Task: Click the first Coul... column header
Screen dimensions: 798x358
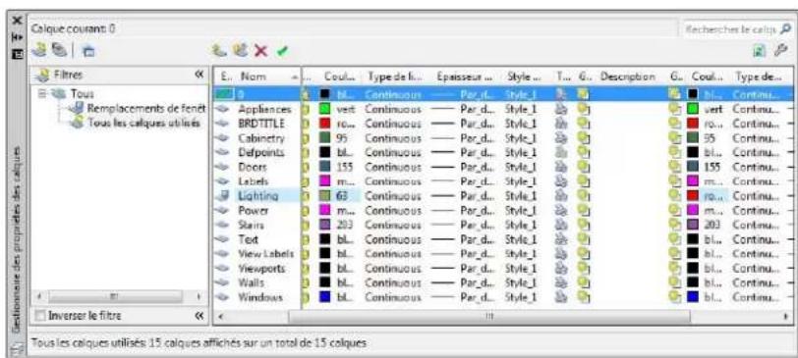Action: [x=338, y=77]
